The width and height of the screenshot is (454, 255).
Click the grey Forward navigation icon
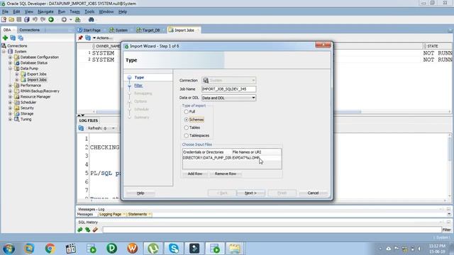[x=64, y=20]
